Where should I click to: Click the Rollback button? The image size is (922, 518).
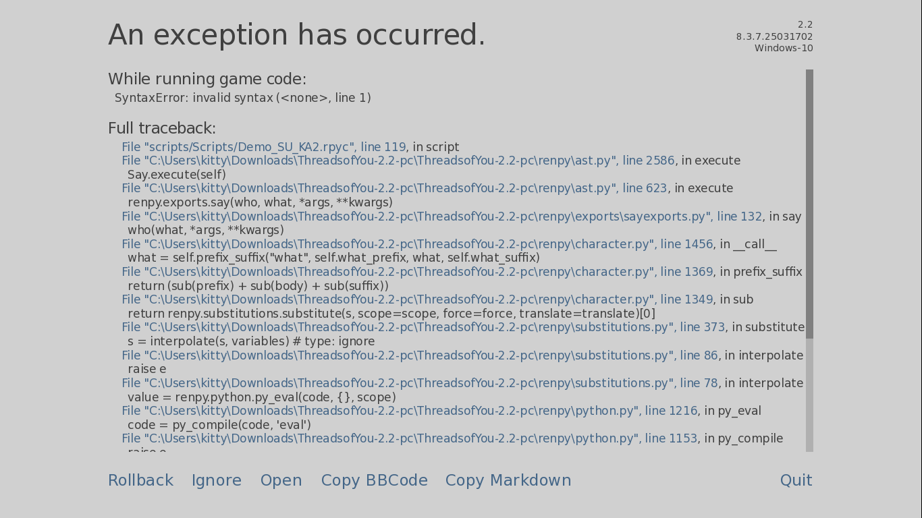140,480
